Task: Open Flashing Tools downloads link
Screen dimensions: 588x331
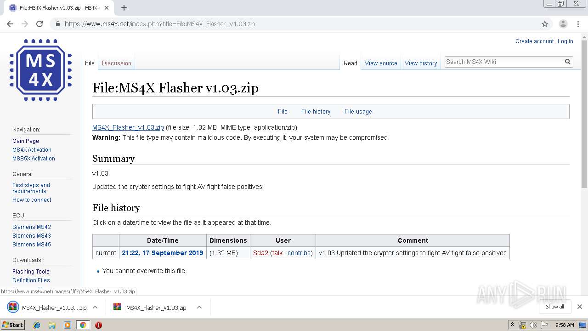Action: 31,272
